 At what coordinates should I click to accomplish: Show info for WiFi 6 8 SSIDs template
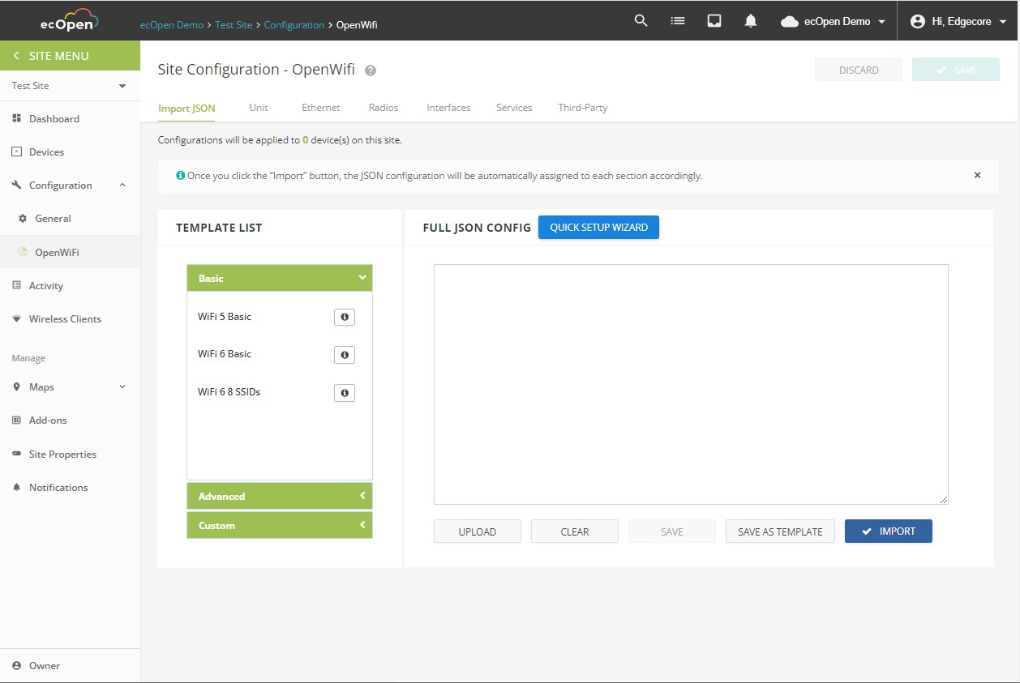pyautogui.click(x=345, y=393)
